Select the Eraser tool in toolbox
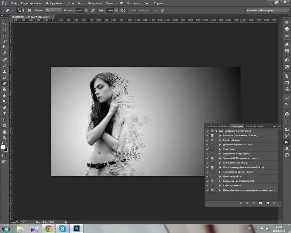This screenshot has height=233, width=291. click(4, 83)
